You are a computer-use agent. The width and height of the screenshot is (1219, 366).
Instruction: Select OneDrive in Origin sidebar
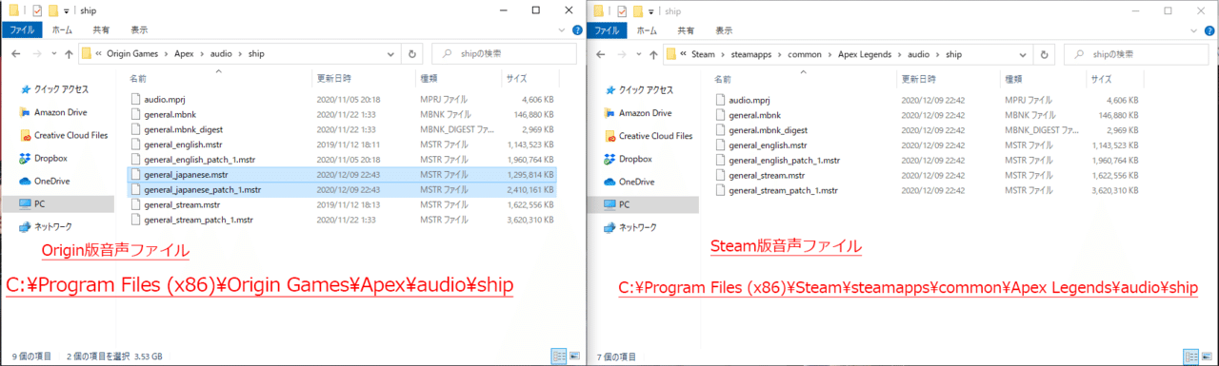click(x=52, y=181)
